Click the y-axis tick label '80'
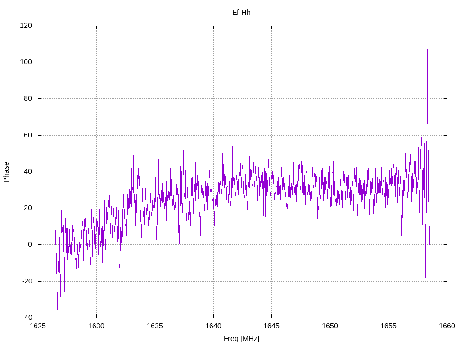Screen dimensions: 461x345 28,98
